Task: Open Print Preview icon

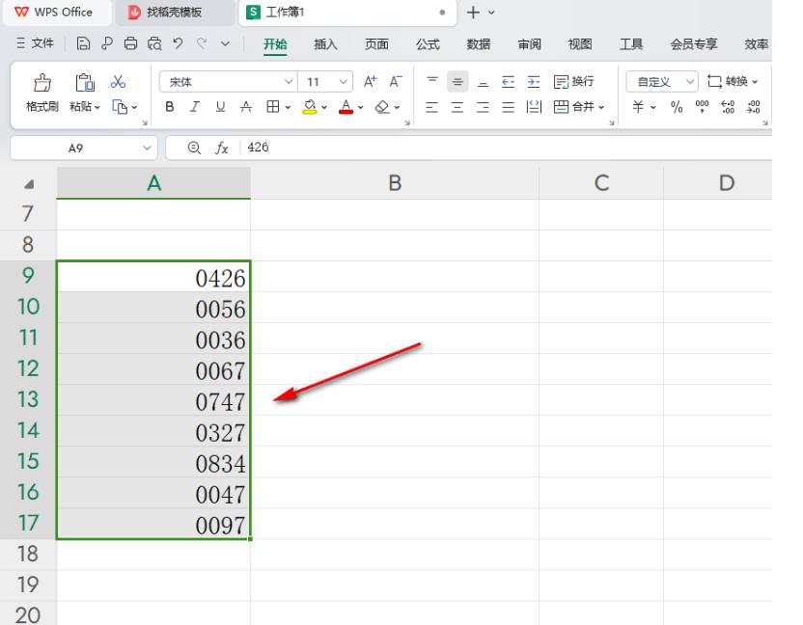Action: [x=154, y=43]
